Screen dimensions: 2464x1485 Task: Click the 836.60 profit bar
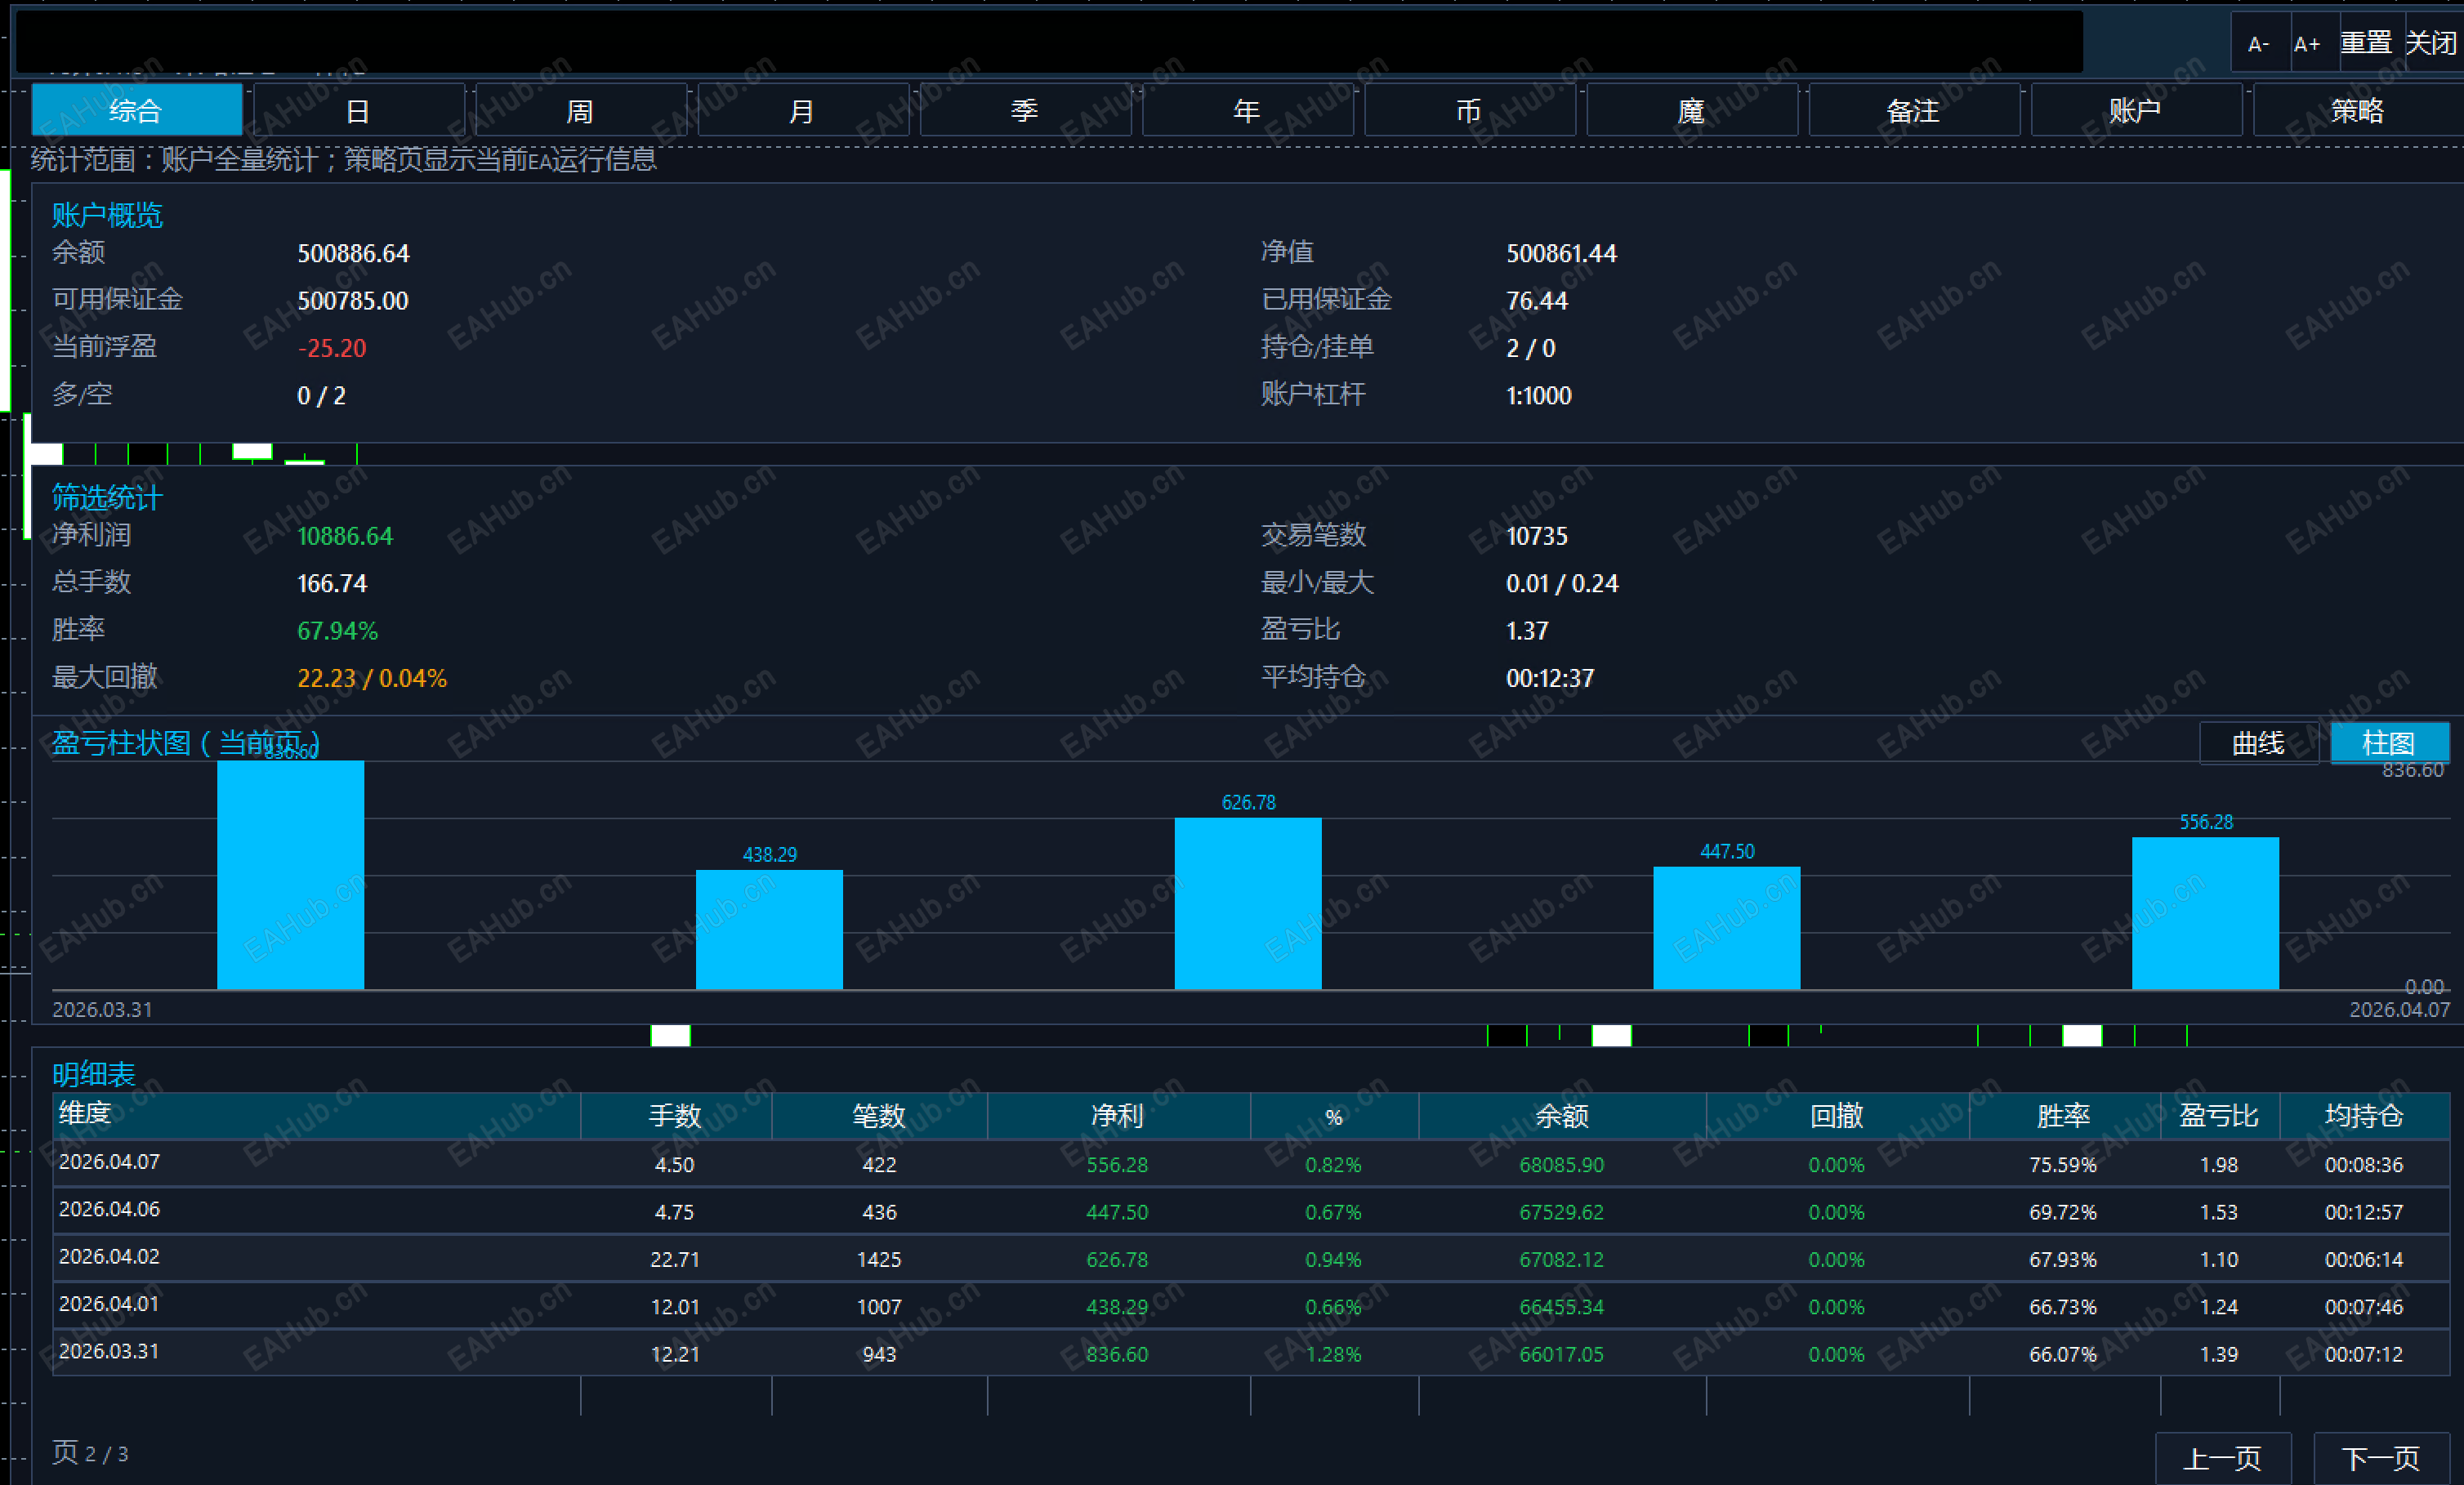click(x=291, y=875)
